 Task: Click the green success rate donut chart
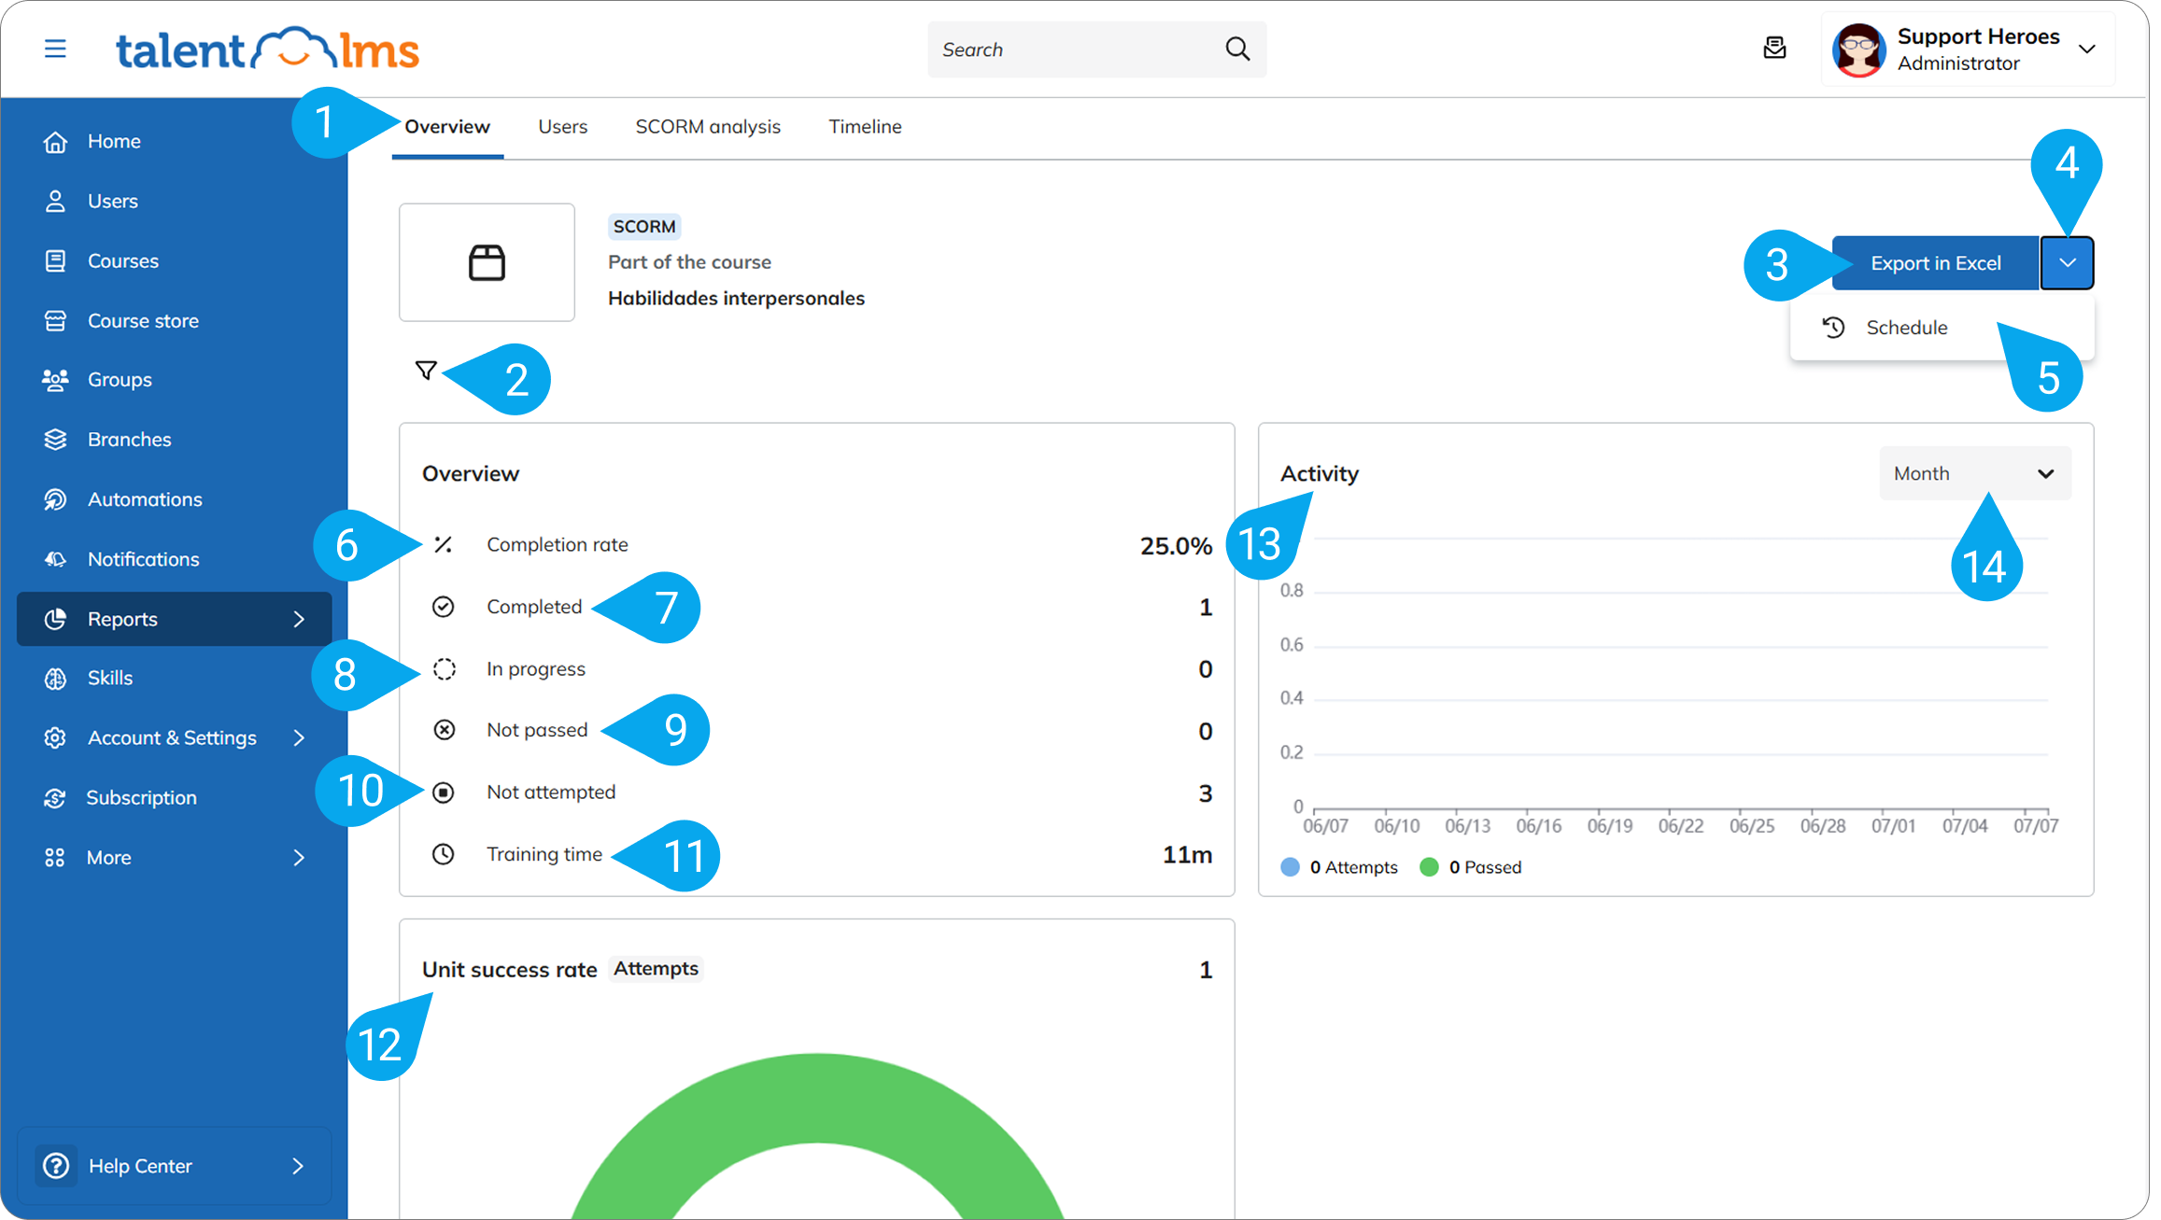click(x=817, y=1135)
